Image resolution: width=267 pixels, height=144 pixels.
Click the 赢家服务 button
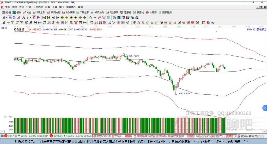pos(165,12)
